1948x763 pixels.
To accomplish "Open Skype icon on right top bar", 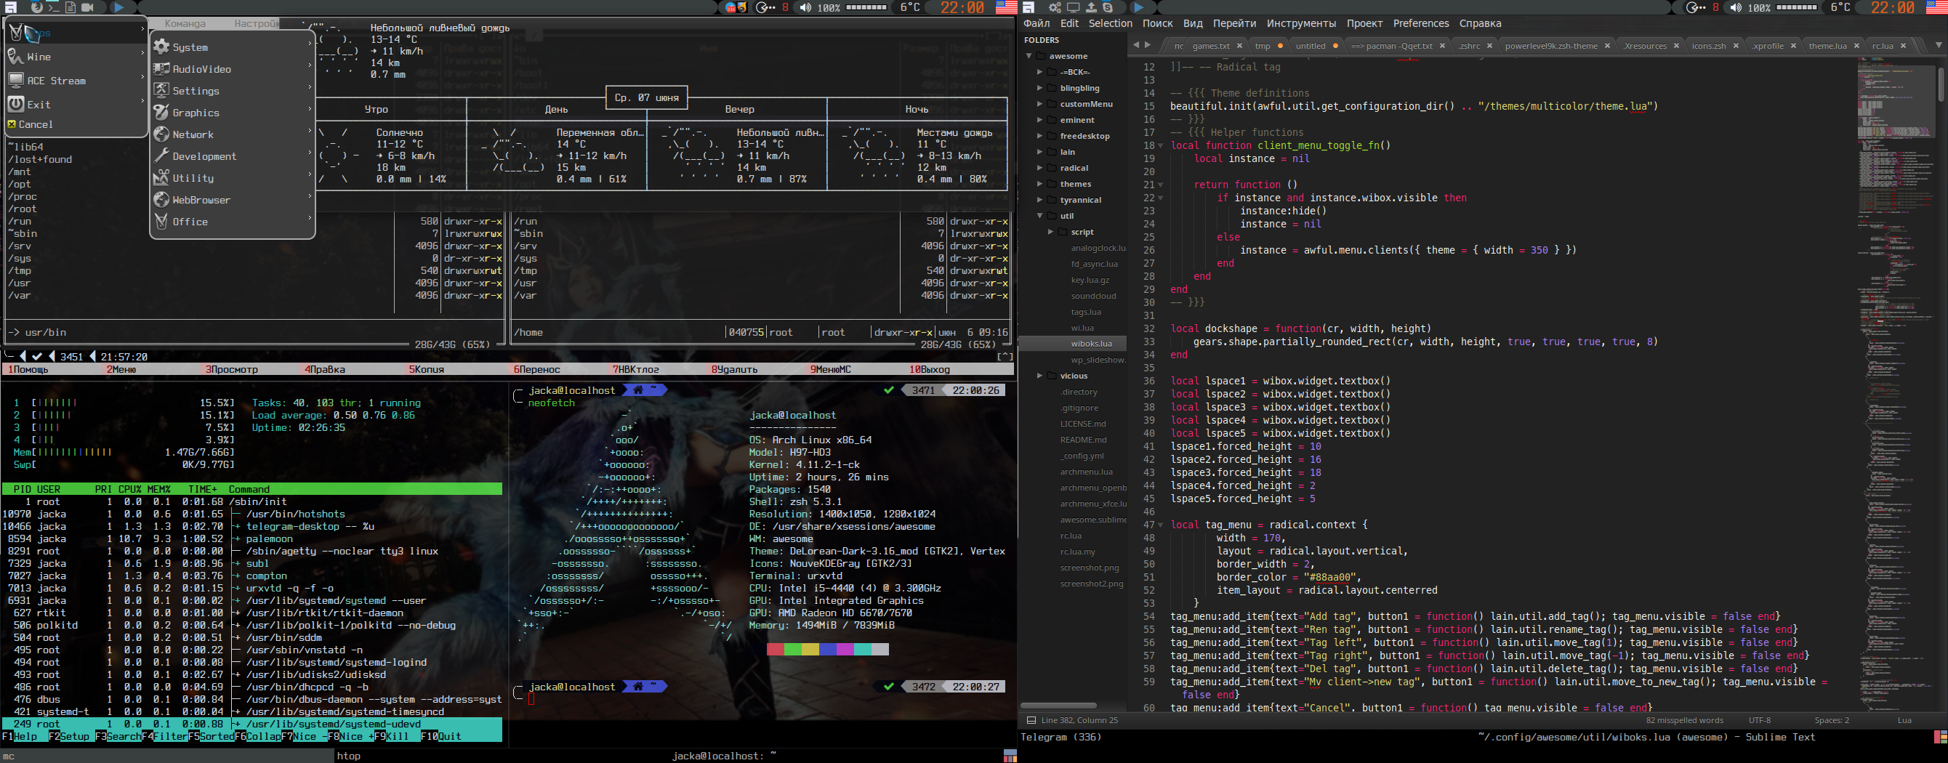I will (x=1108, y=7).
